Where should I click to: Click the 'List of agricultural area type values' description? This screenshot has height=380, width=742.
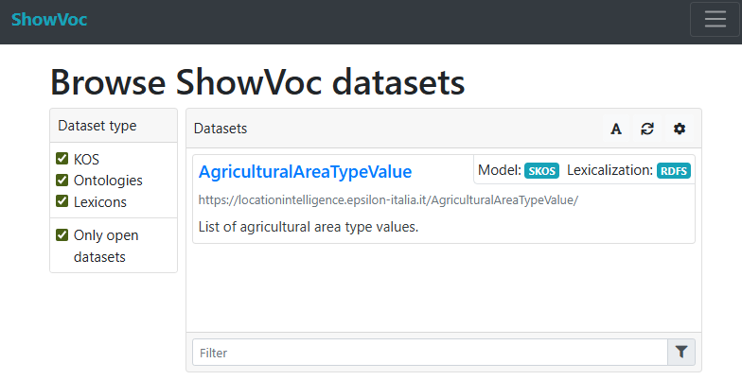tap(309, 227)
